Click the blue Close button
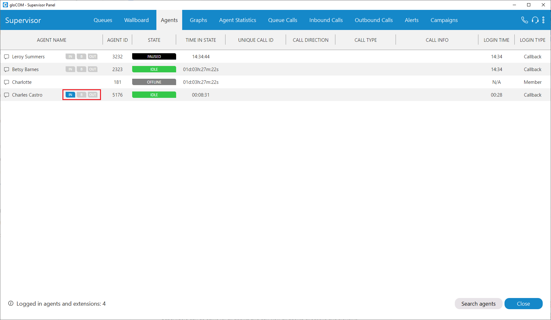 523,304
